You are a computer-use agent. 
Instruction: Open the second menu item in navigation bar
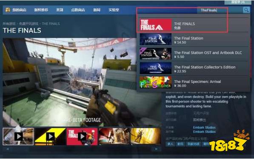tap(41, 10)
